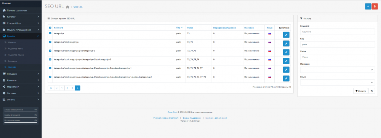Edit the row with value 73_74_75_76
Viewport: 381px width, 138px height.
point(286,61)
